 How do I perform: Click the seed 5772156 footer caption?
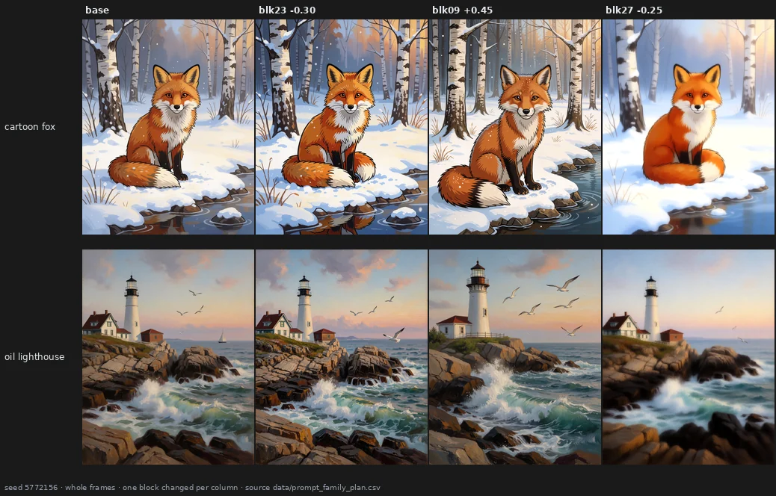pyautogui.click(x=192, y=488)
